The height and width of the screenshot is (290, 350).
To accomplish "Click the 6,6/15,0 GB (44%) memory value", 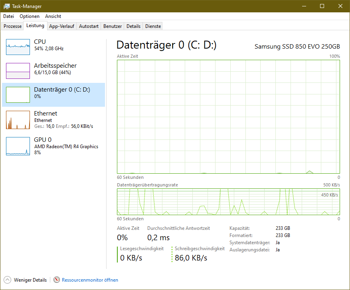I will (x=52, y=72).
